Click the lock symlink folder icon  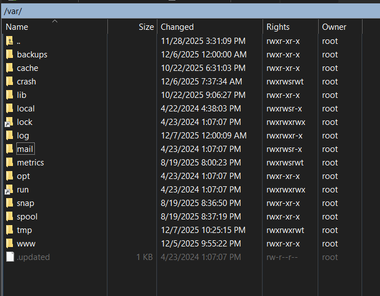pyautogui.click(x=10, y=122)
